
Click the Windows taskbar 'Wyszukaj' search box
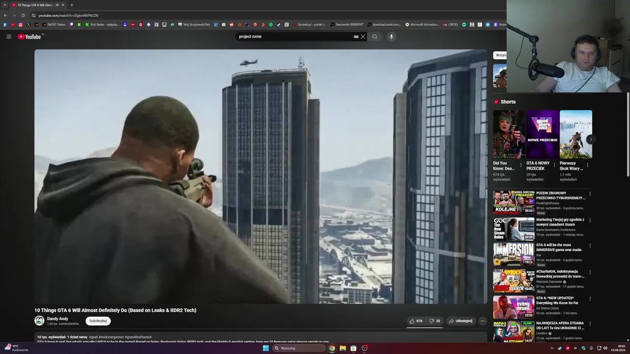tap(299, 348)
